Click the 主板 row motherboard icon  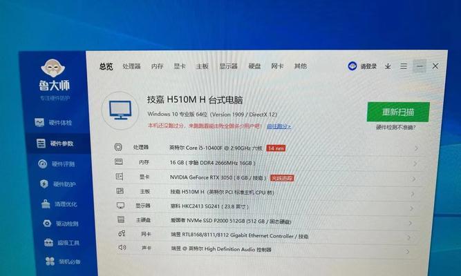[x=120, y=191]
